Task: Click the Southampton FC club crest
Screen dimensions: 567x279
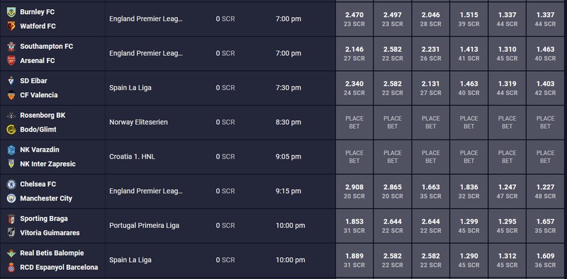Action: pos(11,46)
